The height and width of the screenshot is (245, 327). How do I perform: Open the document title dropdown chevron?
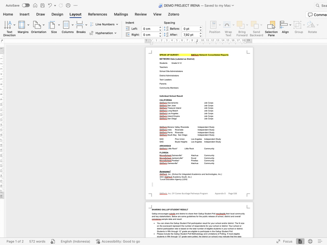click(x=233, y=6)
